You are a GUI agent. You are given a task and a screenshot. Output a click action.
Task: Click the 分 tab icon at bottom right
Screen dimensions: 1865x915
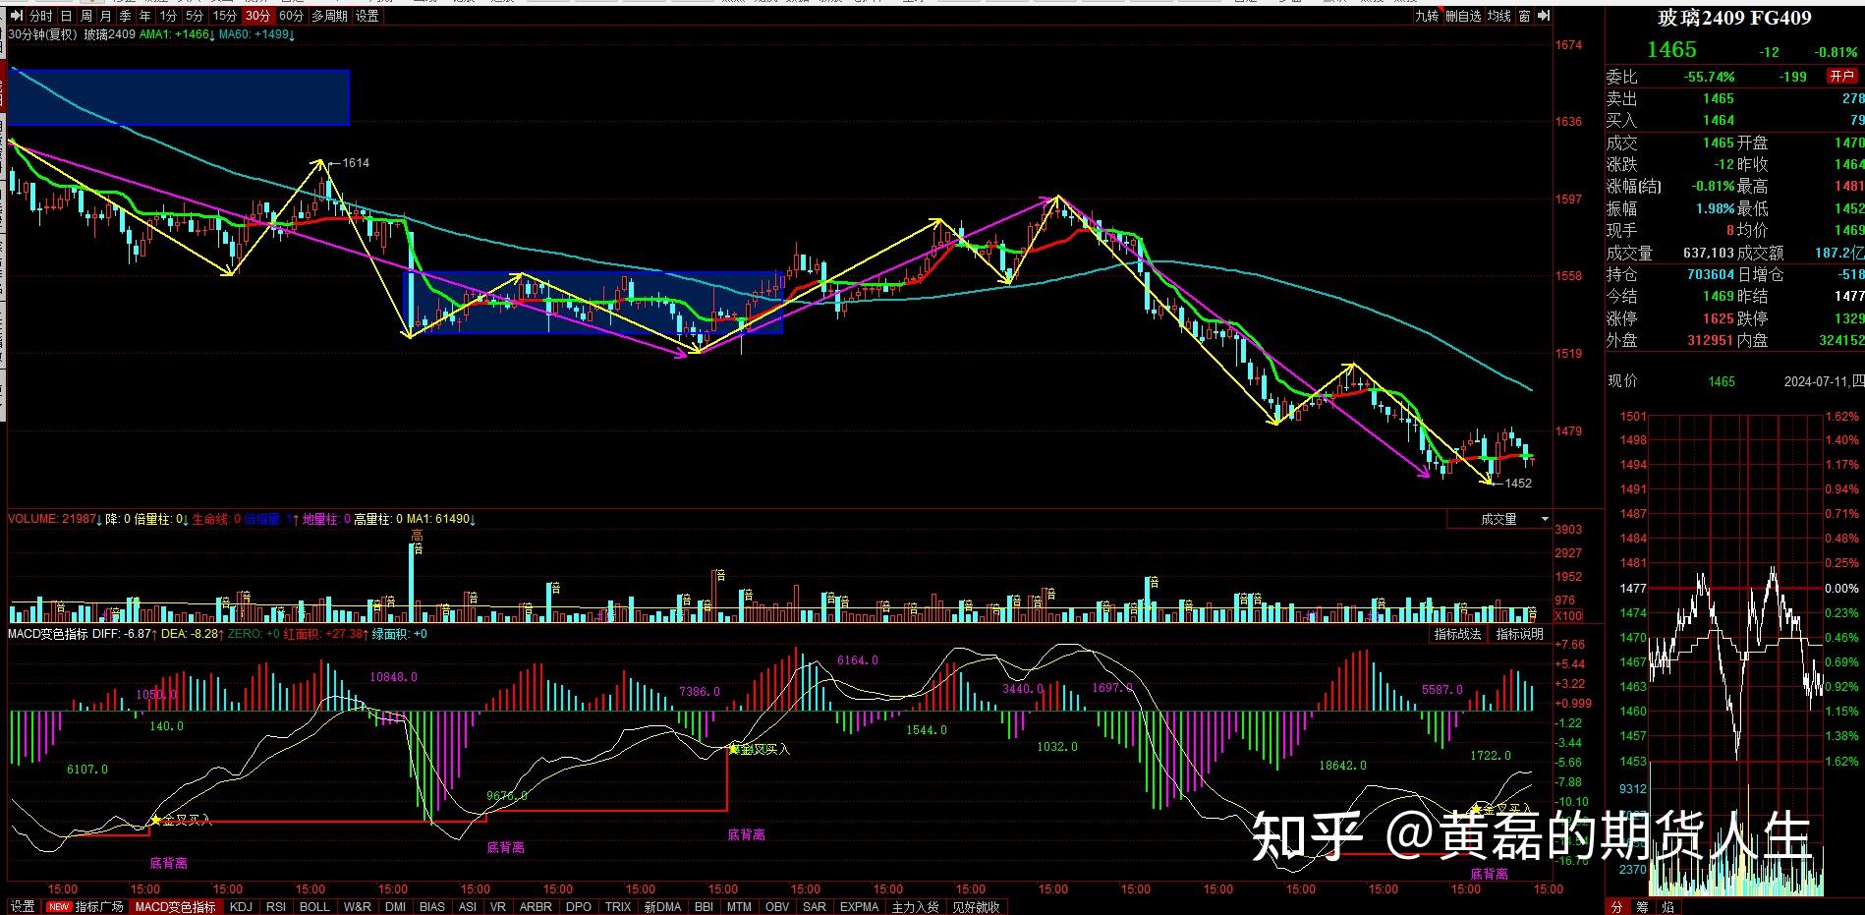pyautogui.click(x=1617, y=906)
